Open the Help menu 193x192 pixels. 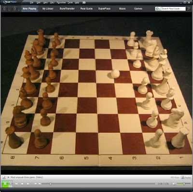coord(77,3)
